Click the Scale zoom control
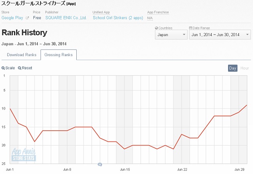Viewport: 253px width, 174px height. (x=8, y=68)
